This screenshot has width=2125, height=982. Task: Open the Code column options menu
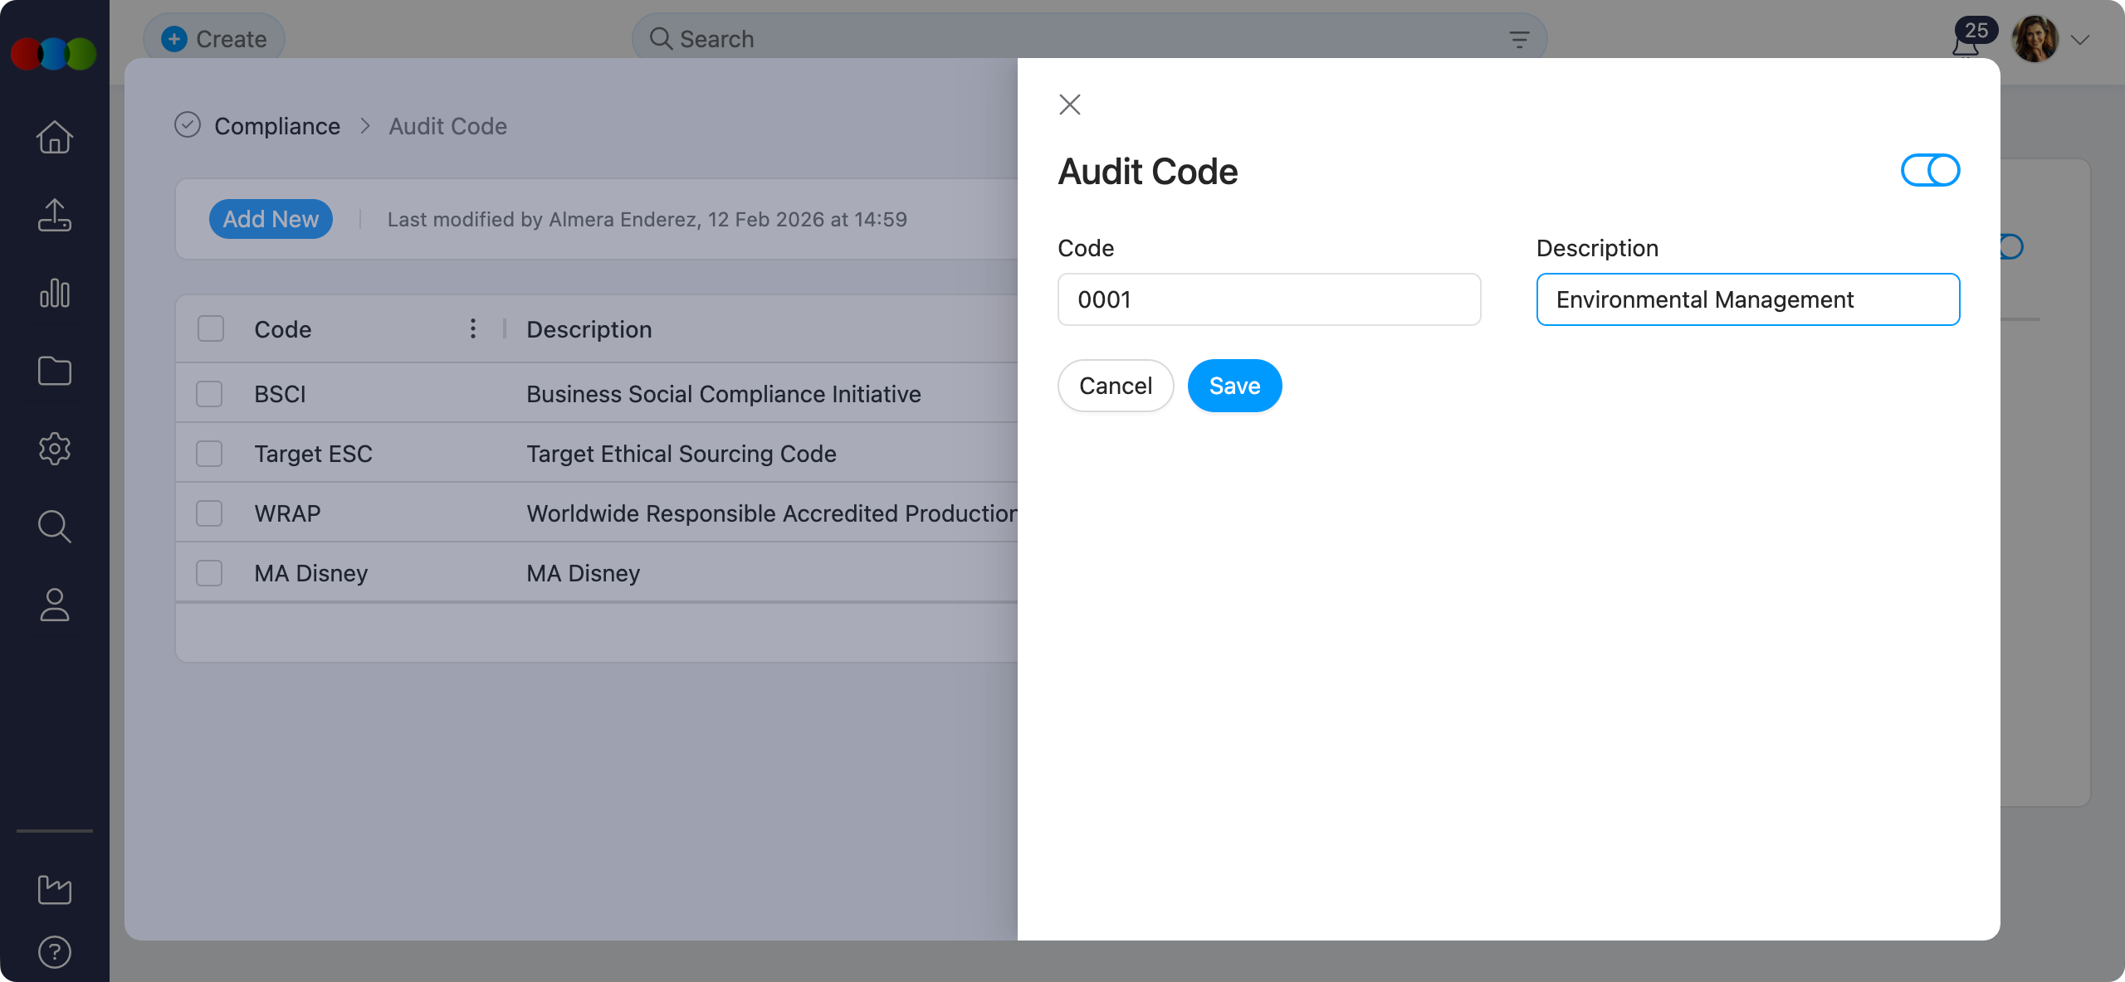pyautogui.click(x=472, y=328)
